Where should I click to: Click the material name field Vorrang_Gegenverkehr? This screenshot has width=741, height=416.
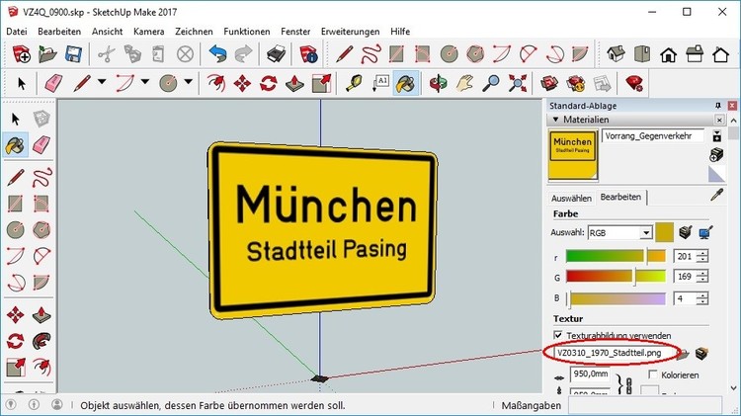point(653,135)
